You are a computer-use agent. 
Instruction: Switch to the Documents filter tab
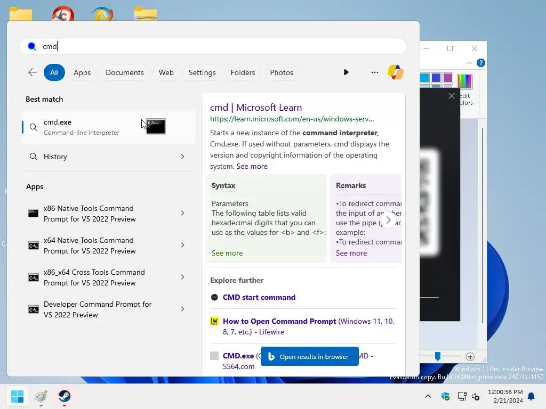pos(125,72)
